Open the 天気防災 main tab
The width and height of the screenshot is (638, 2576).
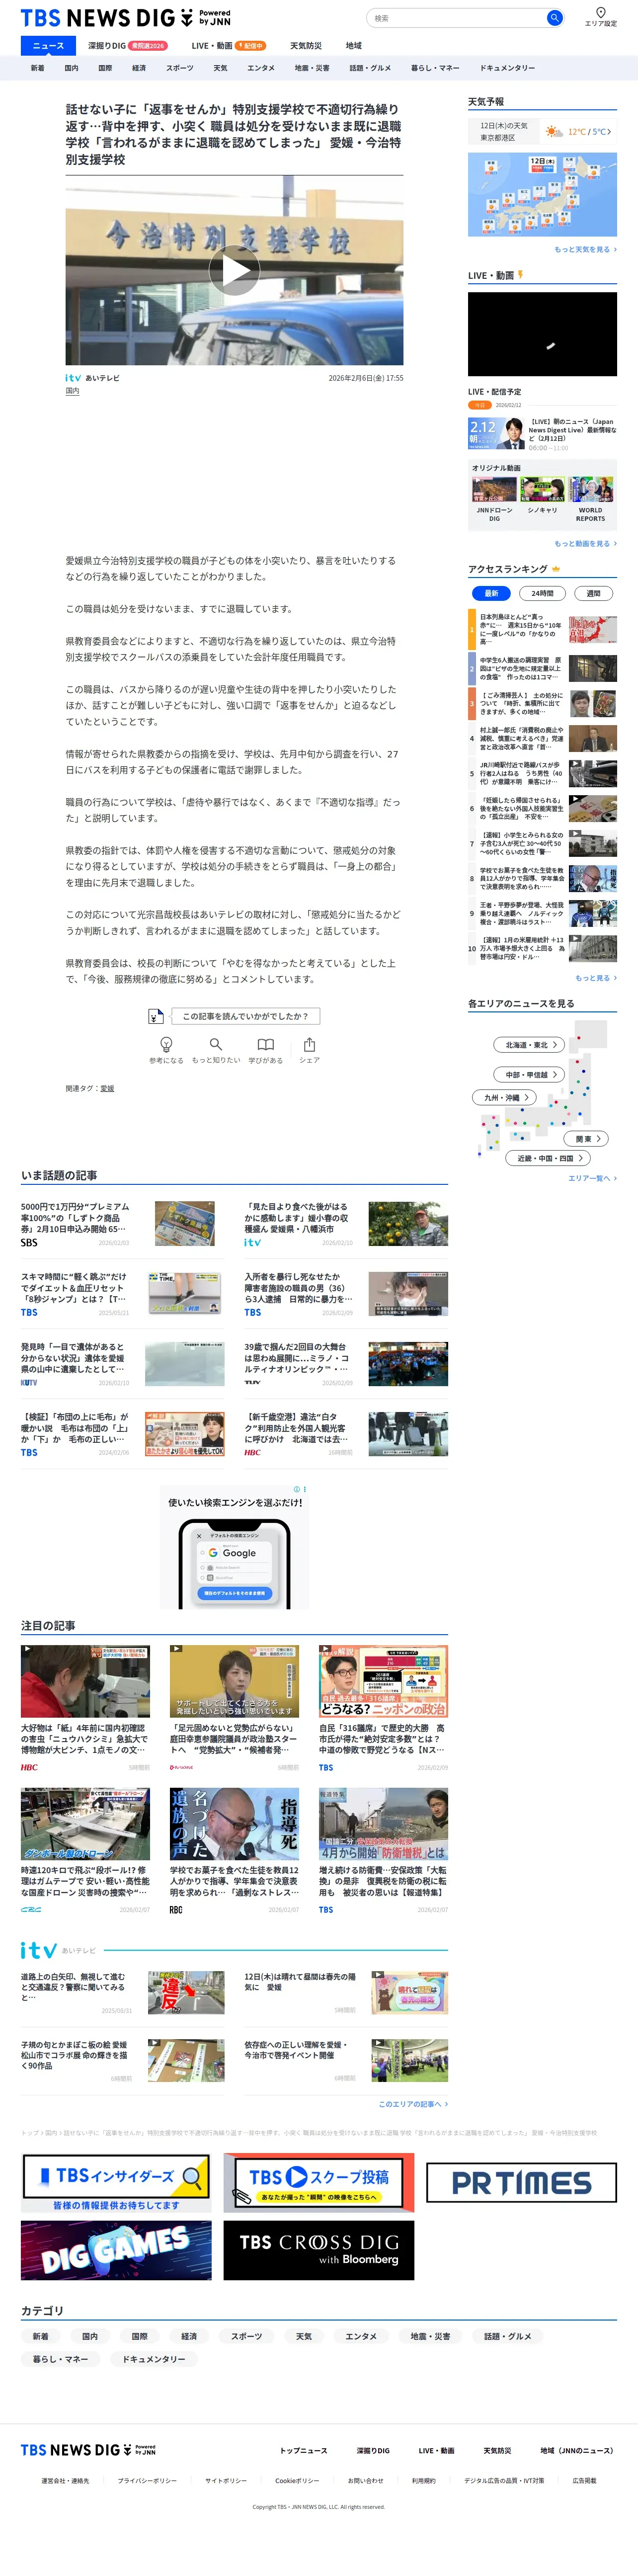[x=306, y=45]
